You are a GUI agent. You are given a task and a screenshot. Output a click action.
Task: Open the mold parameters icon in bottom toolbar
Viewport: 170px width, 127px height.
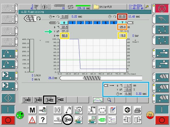tap(57, 110)
